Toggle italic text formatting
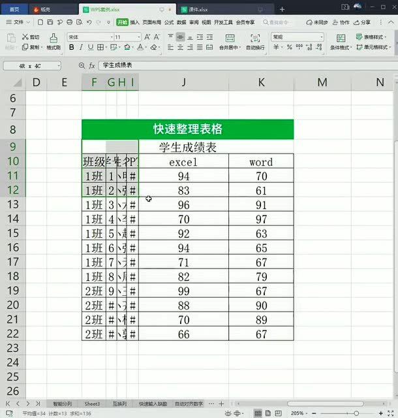 [81, 48]
